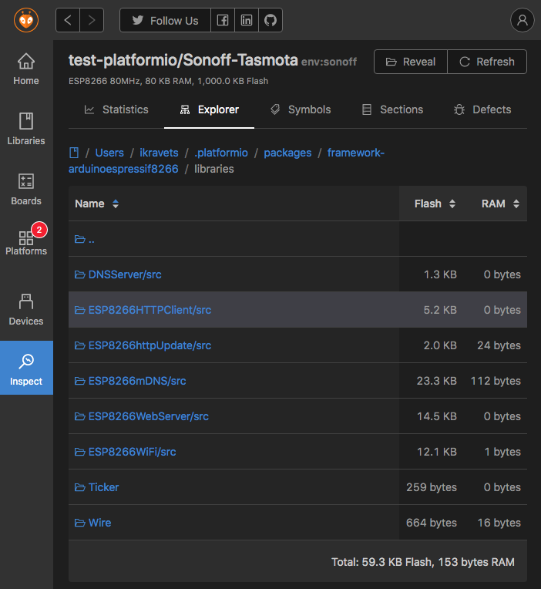
Task: Click the PlatformIO logo icon
Action: pyautogui.click(x=26, y=20)
